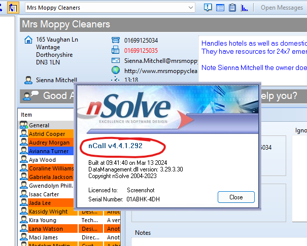Click the person icon beside Gwendolyn Phill.
The width and height of the screenshot is (307, 246).
[24, 185]
